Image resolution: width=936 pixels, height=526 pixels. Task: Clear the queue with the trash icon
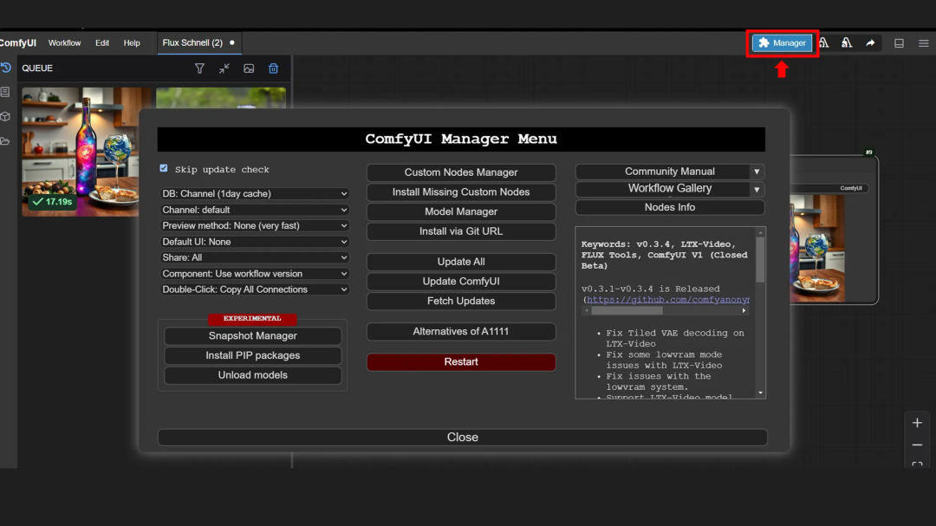coord(273,68)
